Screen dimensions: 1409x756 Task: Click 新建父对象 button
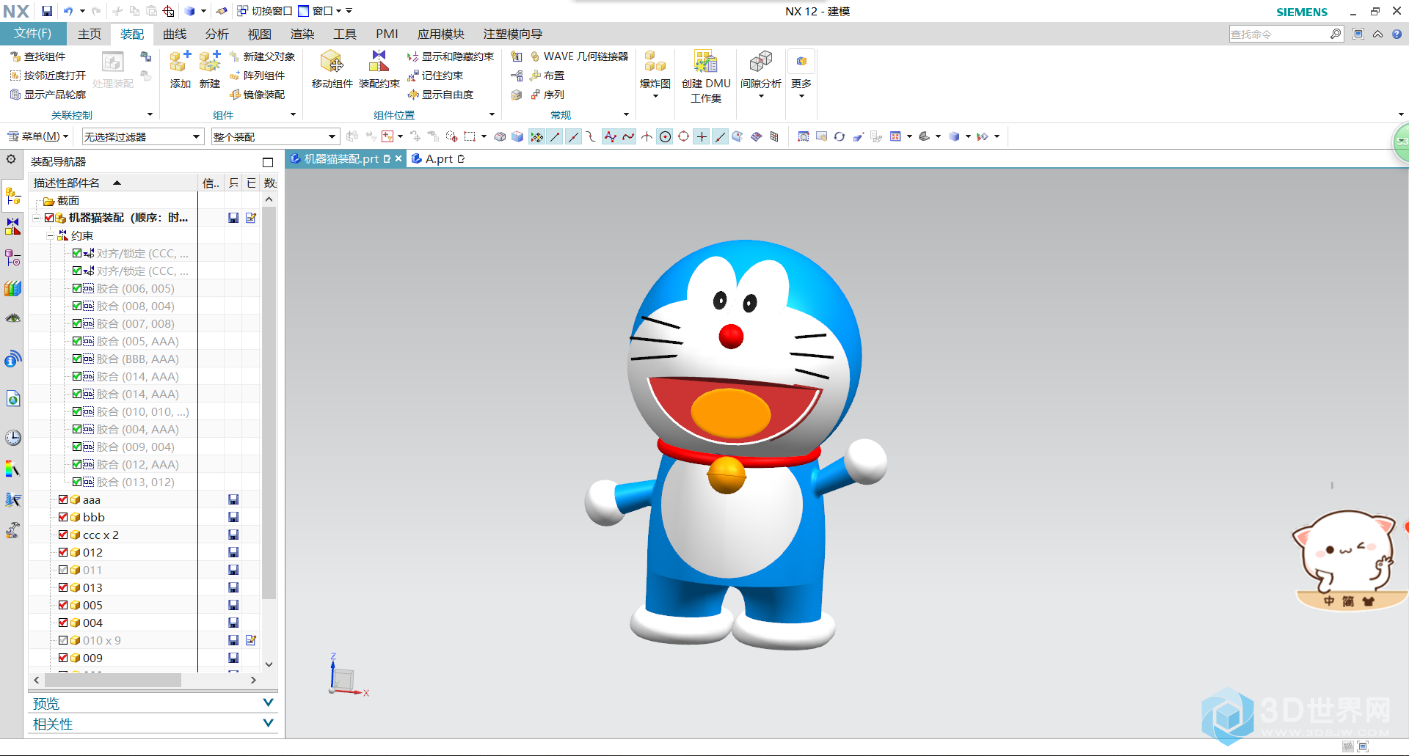click(x=263, y=56)
